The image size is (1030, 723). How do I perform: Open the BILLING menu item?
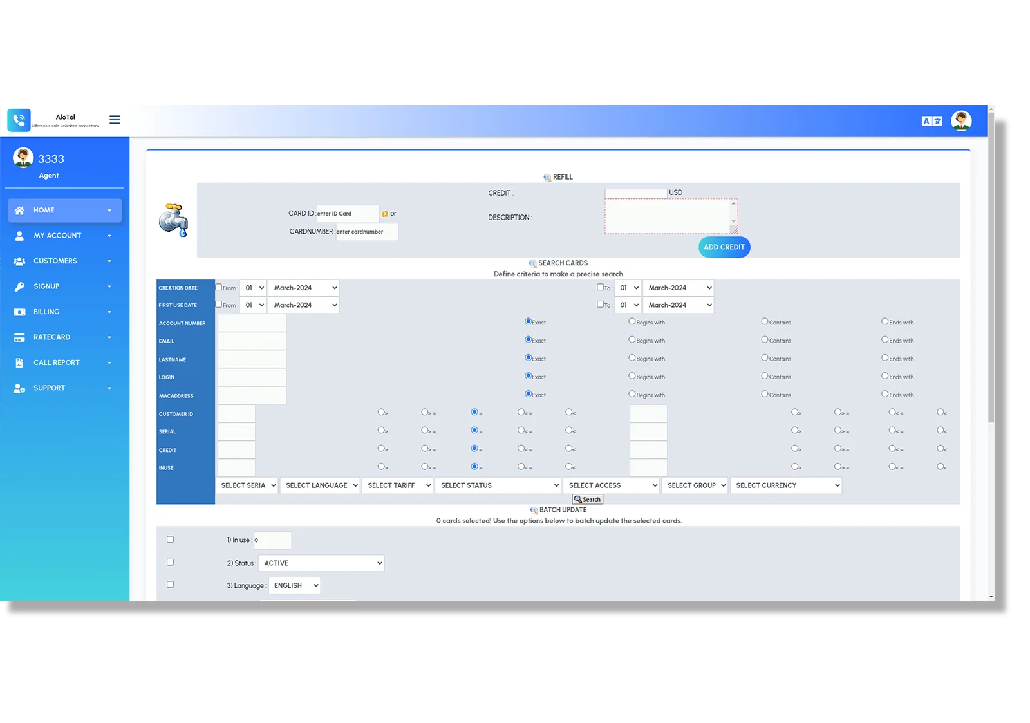tap(64, 312)
